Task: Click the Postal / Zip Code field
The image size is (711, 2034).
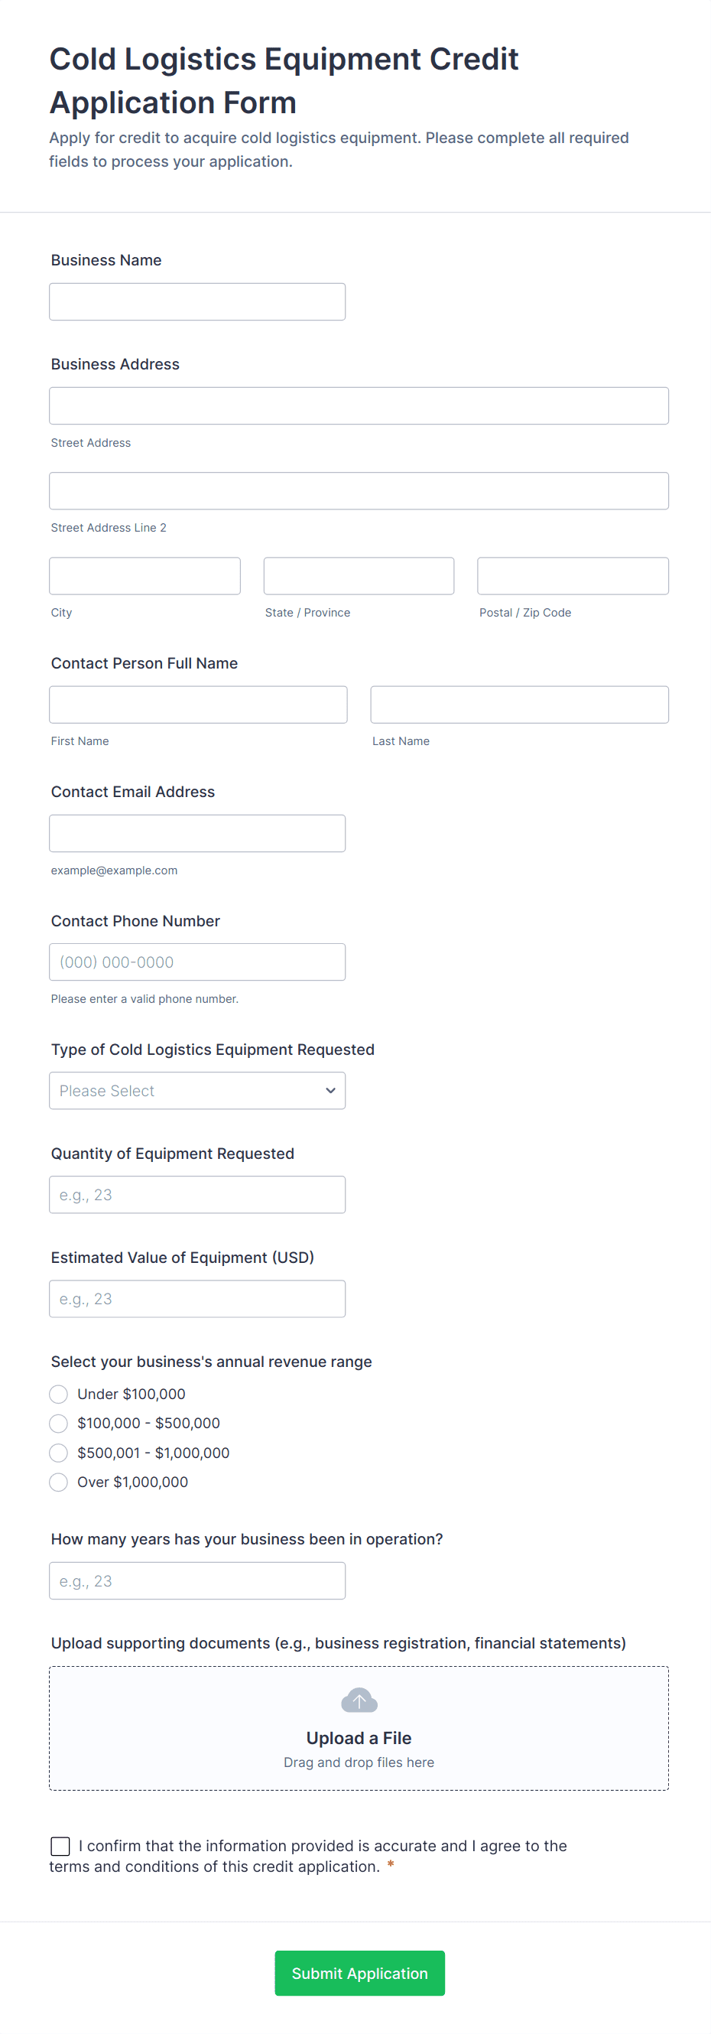Action: pyautogui.click(x=572, y=575)
